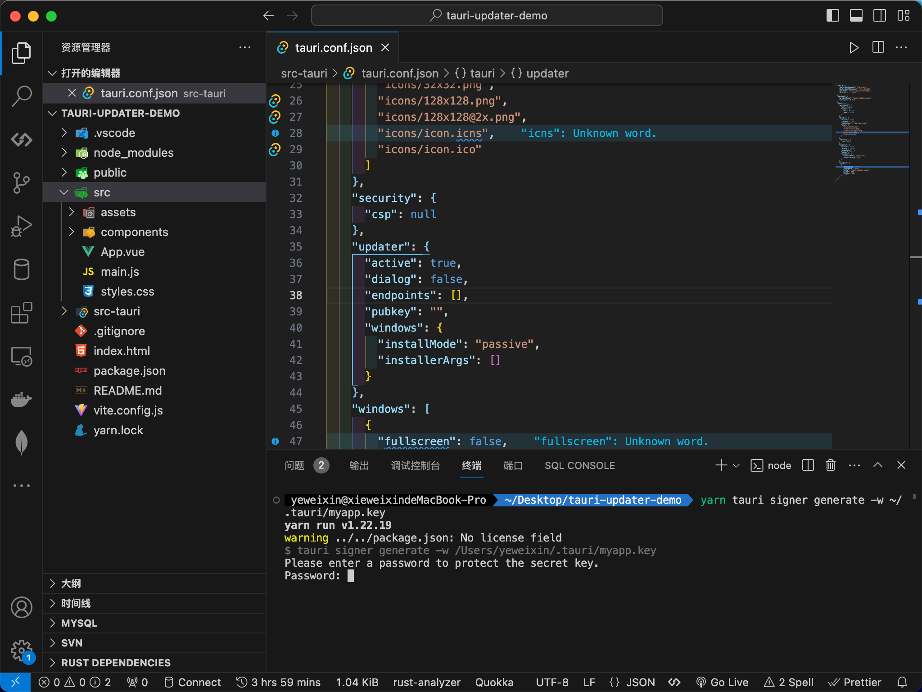Expand the node_modules folder
The width and height of the screenshot is (922, 692).
coord(64,152)
